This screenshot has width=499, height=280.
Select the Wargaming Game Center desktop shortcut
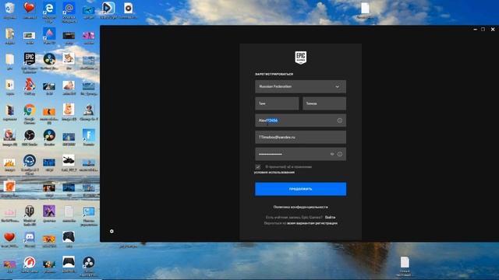(30, 264)
